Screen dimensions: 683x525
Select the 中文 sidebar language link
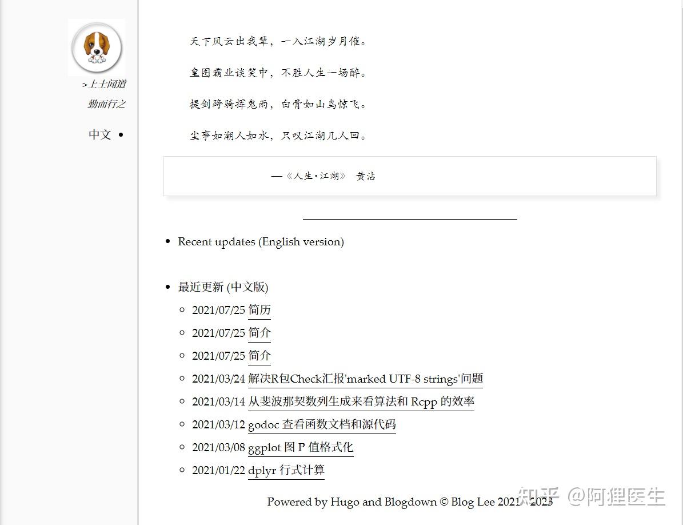(99, 135)
